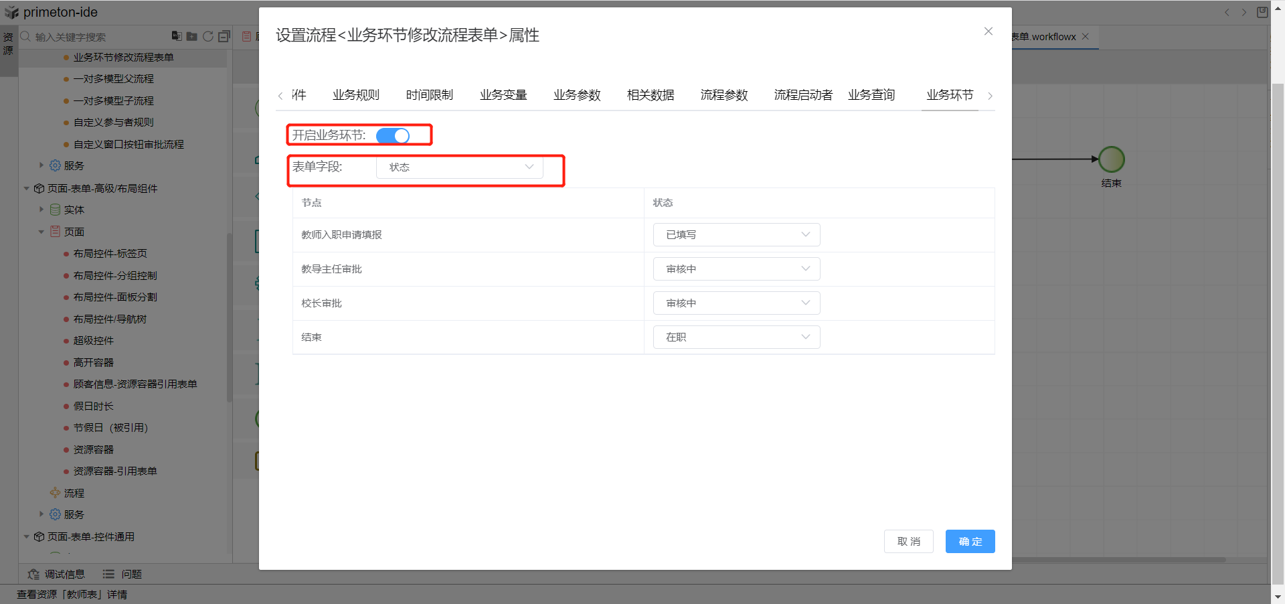Open status dropdown for 校长审批 row
The image size is (1285, 604).
(x=736, y=303)
